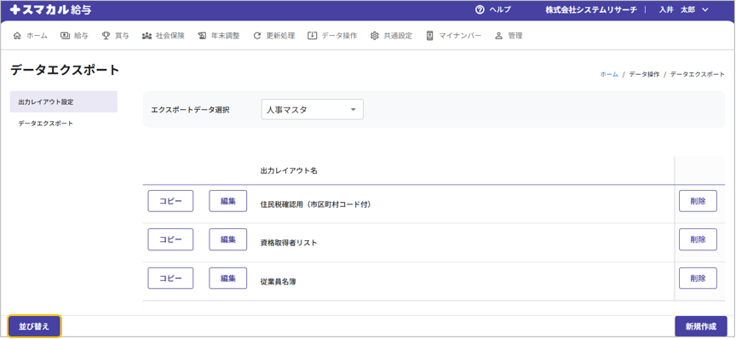Edit the 従業員名簿 layout
The image size is (736, 339).
pos(228,278)
